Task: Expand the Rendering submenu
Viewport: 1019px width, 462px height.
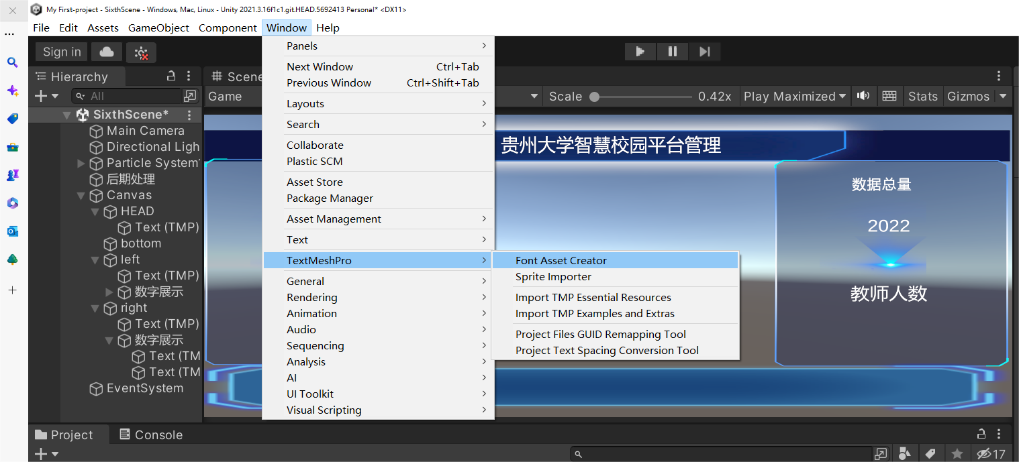Action: pyautogui.click(x=378, y=297)
